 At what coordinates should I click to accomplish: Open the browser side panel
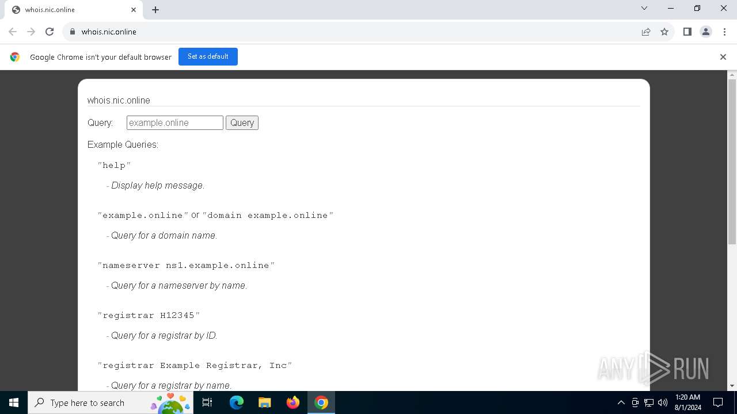(x=687, y=32)
